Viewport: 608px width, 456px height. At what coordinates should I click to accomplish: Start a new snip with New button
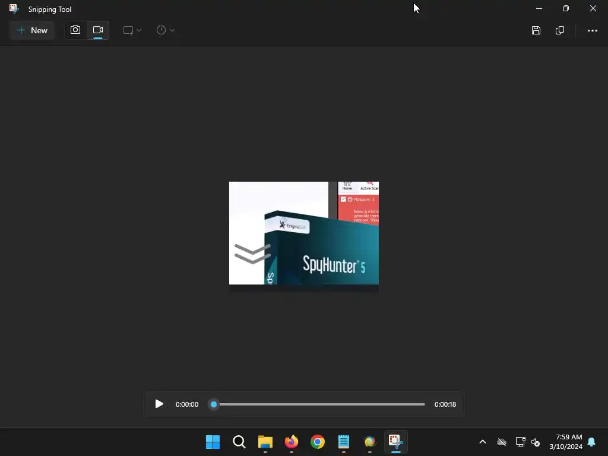32,30
